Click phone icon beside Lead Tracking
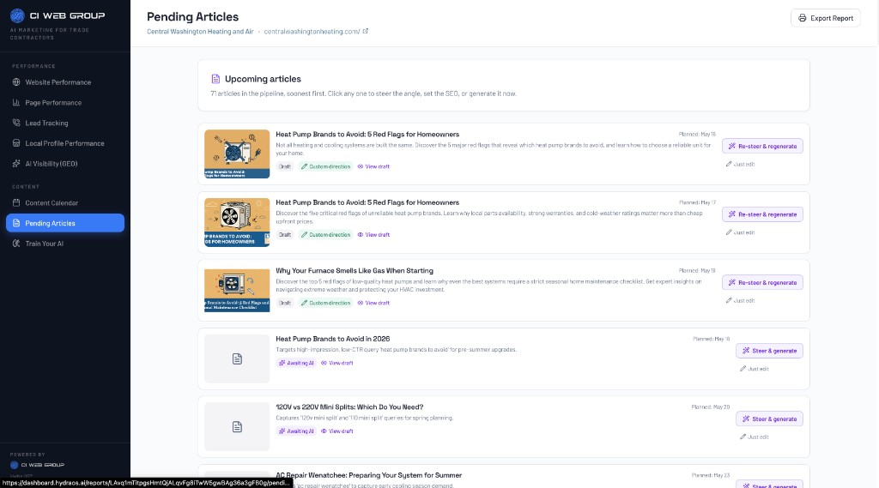The height and width of the screenshot is (488, 879). (x=16, y=123)
